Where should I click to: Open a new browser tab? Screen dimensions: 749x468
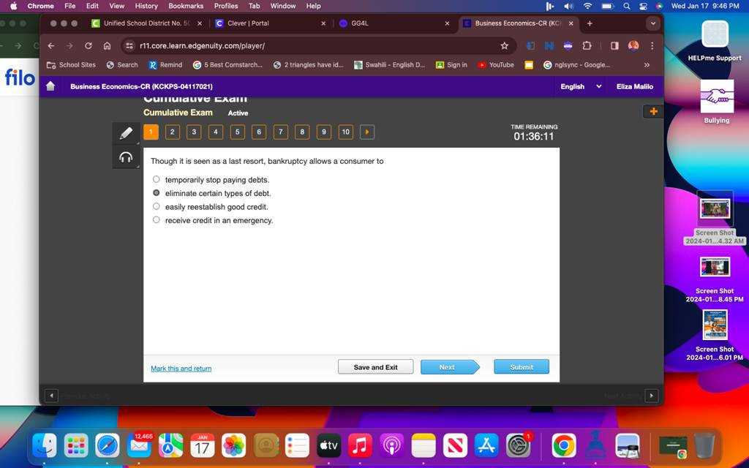tap(590, 23)
